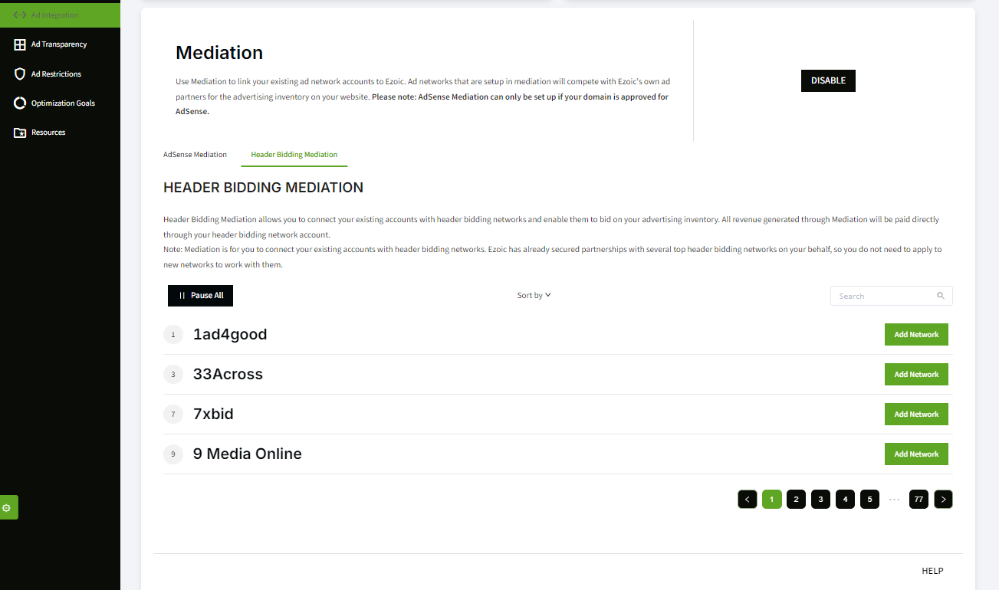Click the search magnifier icon
Viewport: 999px width, 590px height.
click(941, 296)
